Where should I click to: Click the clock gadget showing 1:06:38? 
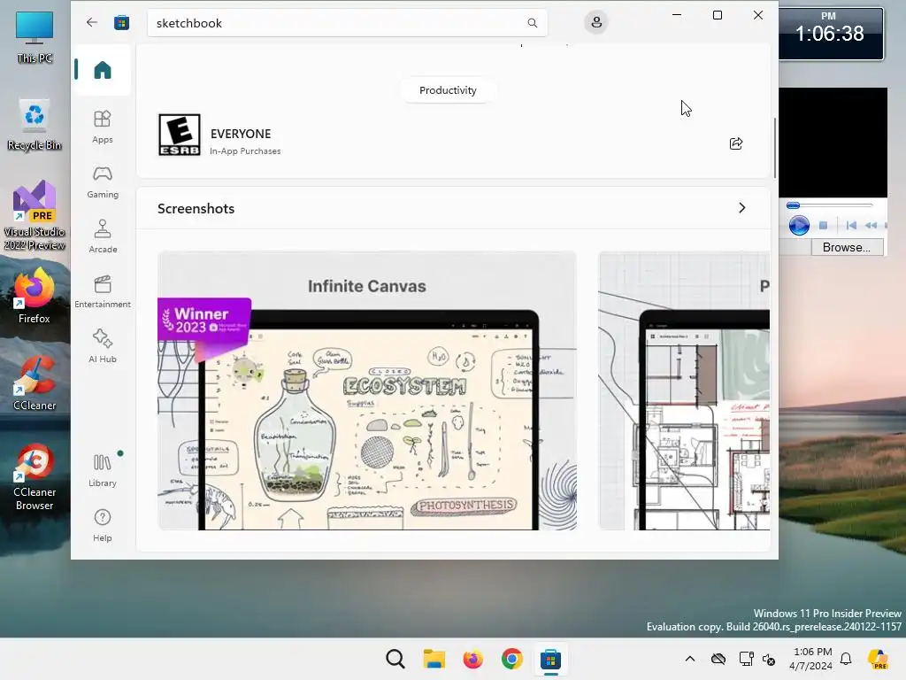tap(830, 33)
